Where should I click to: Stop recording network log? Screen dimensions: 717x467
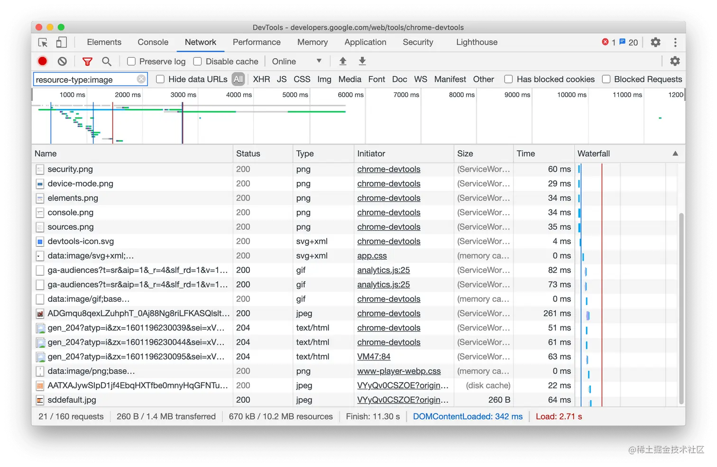point(42,61)
